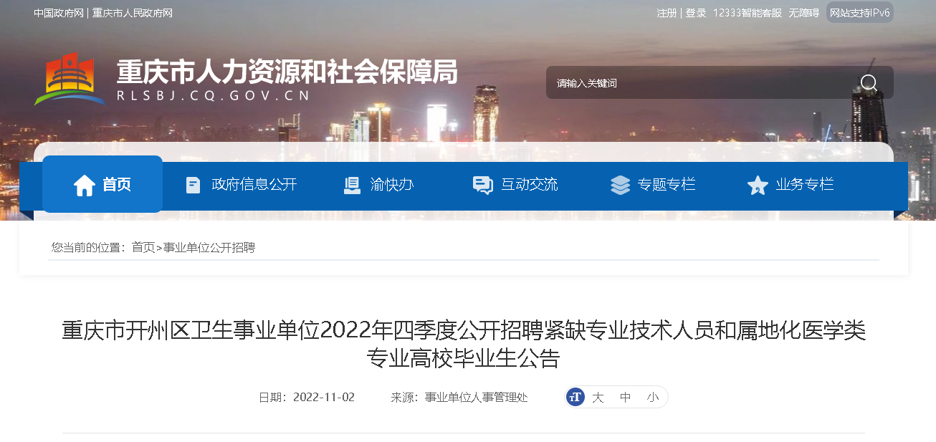
Task: Click the home icon beside 首页
Action: pyautogui.click(x=85, y=186)
